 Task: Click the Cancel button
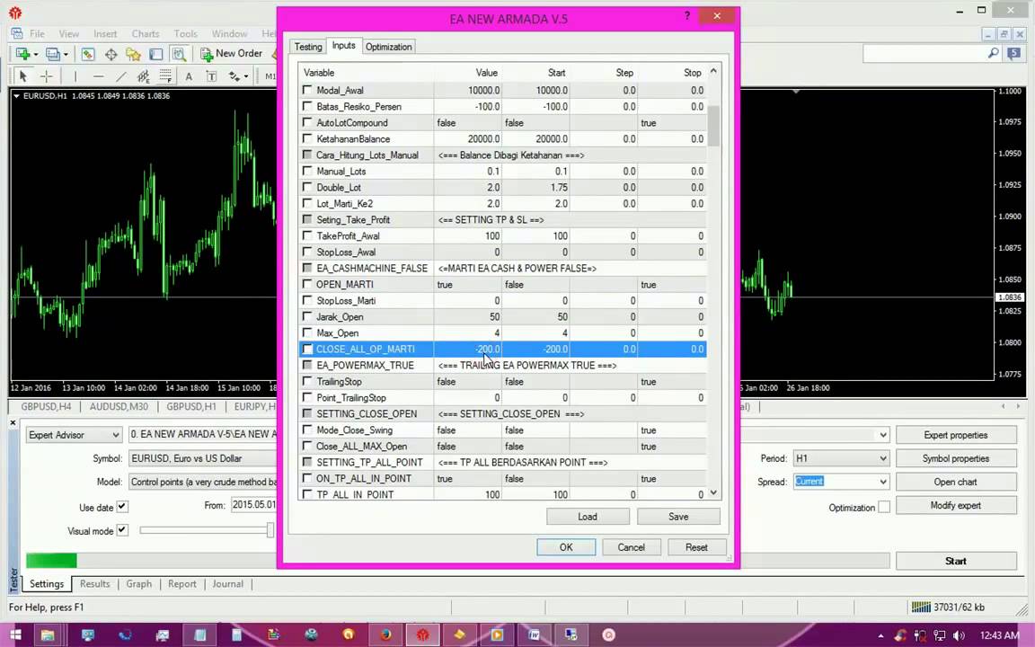coord(631,547)
